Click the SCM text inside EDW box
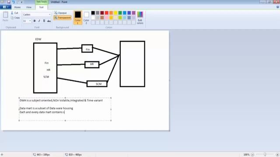 click(x=46, y=77)
